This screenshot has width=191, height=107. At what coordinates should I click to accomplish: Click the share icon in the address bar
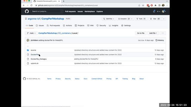click(139, 5)
